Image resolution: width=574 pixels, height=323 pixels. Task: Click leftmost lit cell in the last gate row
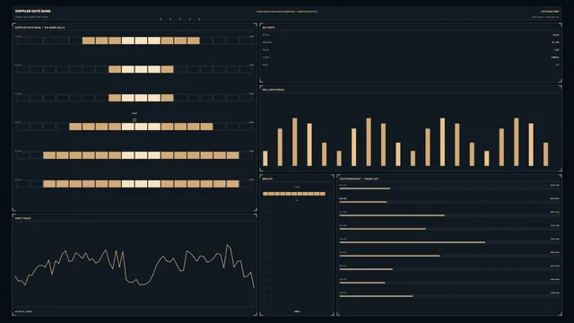click(x=49, y=184)
